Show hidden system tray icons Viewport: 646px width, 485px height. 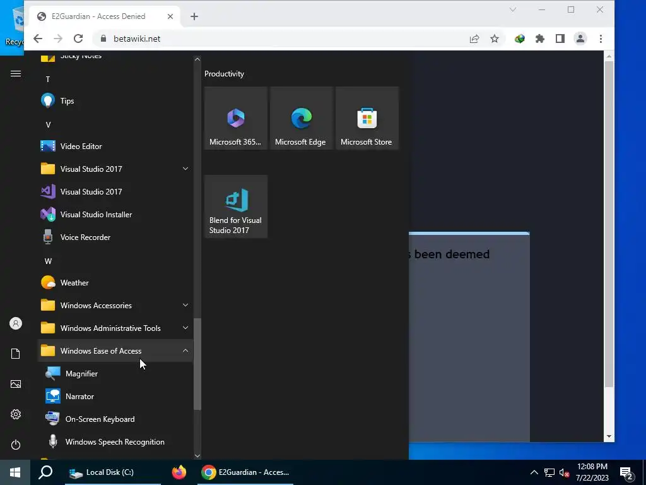534,472
